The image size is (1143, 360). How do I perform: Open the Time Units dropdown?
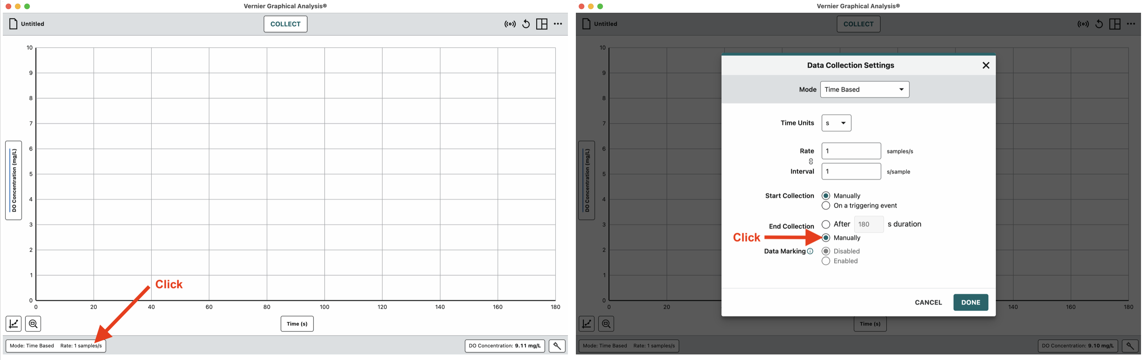pyautogui.click(x=836, y=123)
